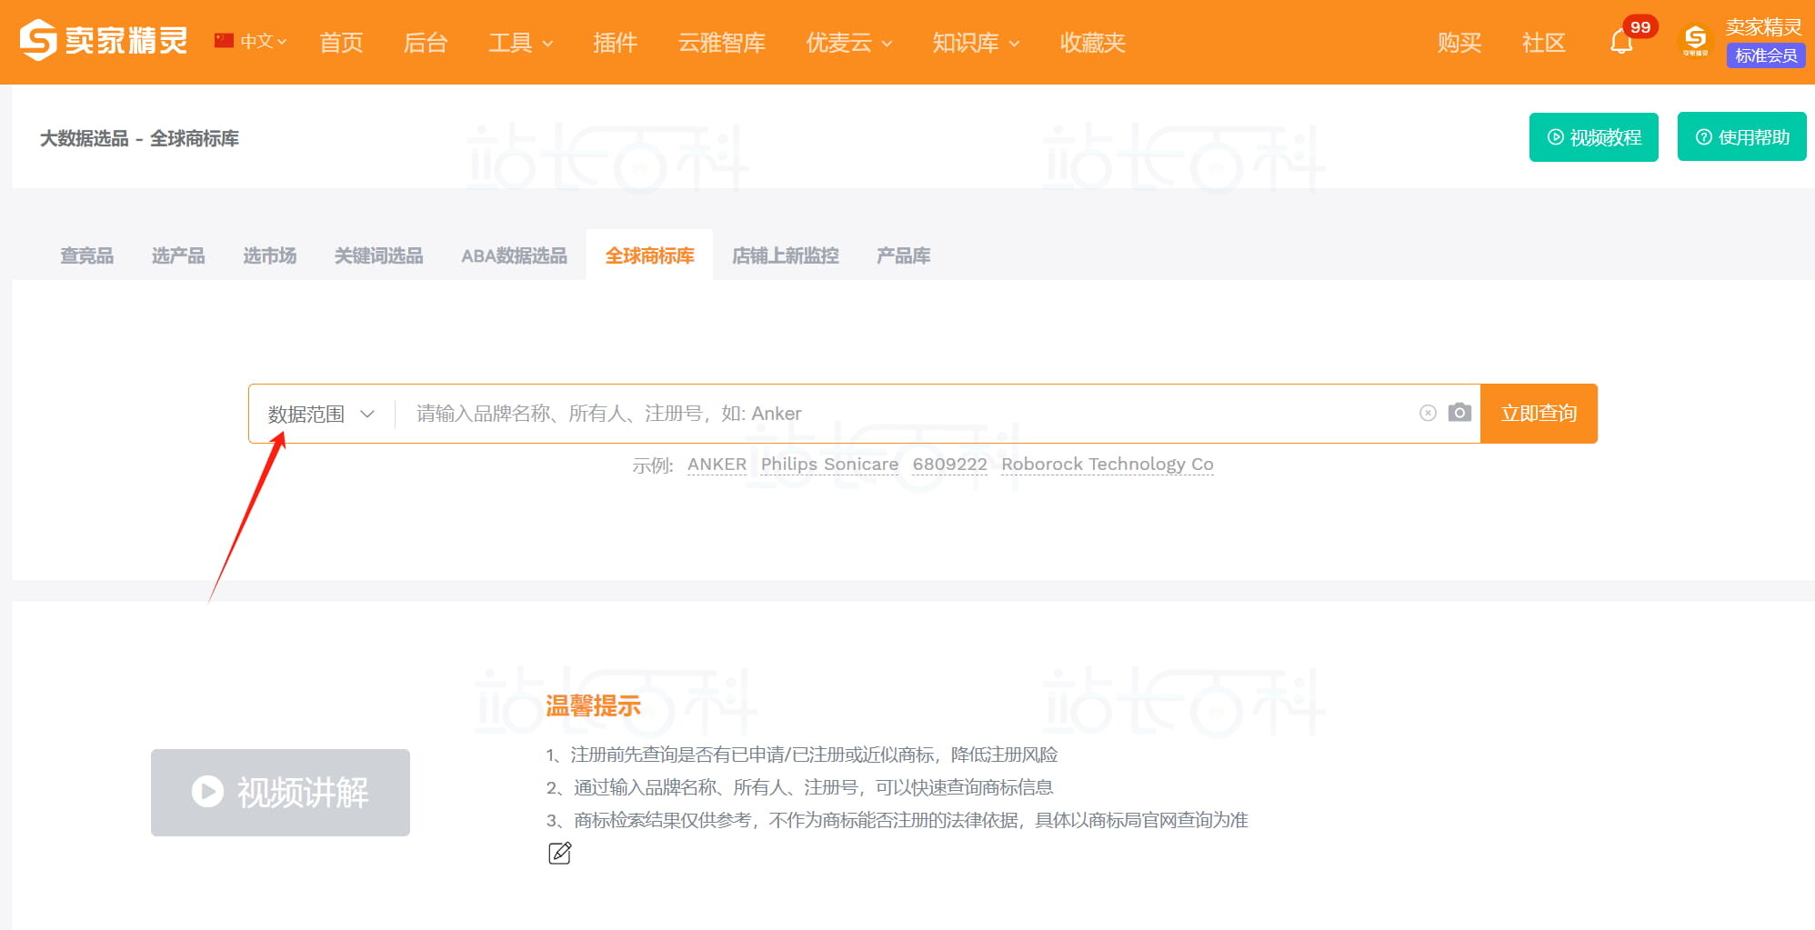Open notifications bell icon

click(1621, 43)
